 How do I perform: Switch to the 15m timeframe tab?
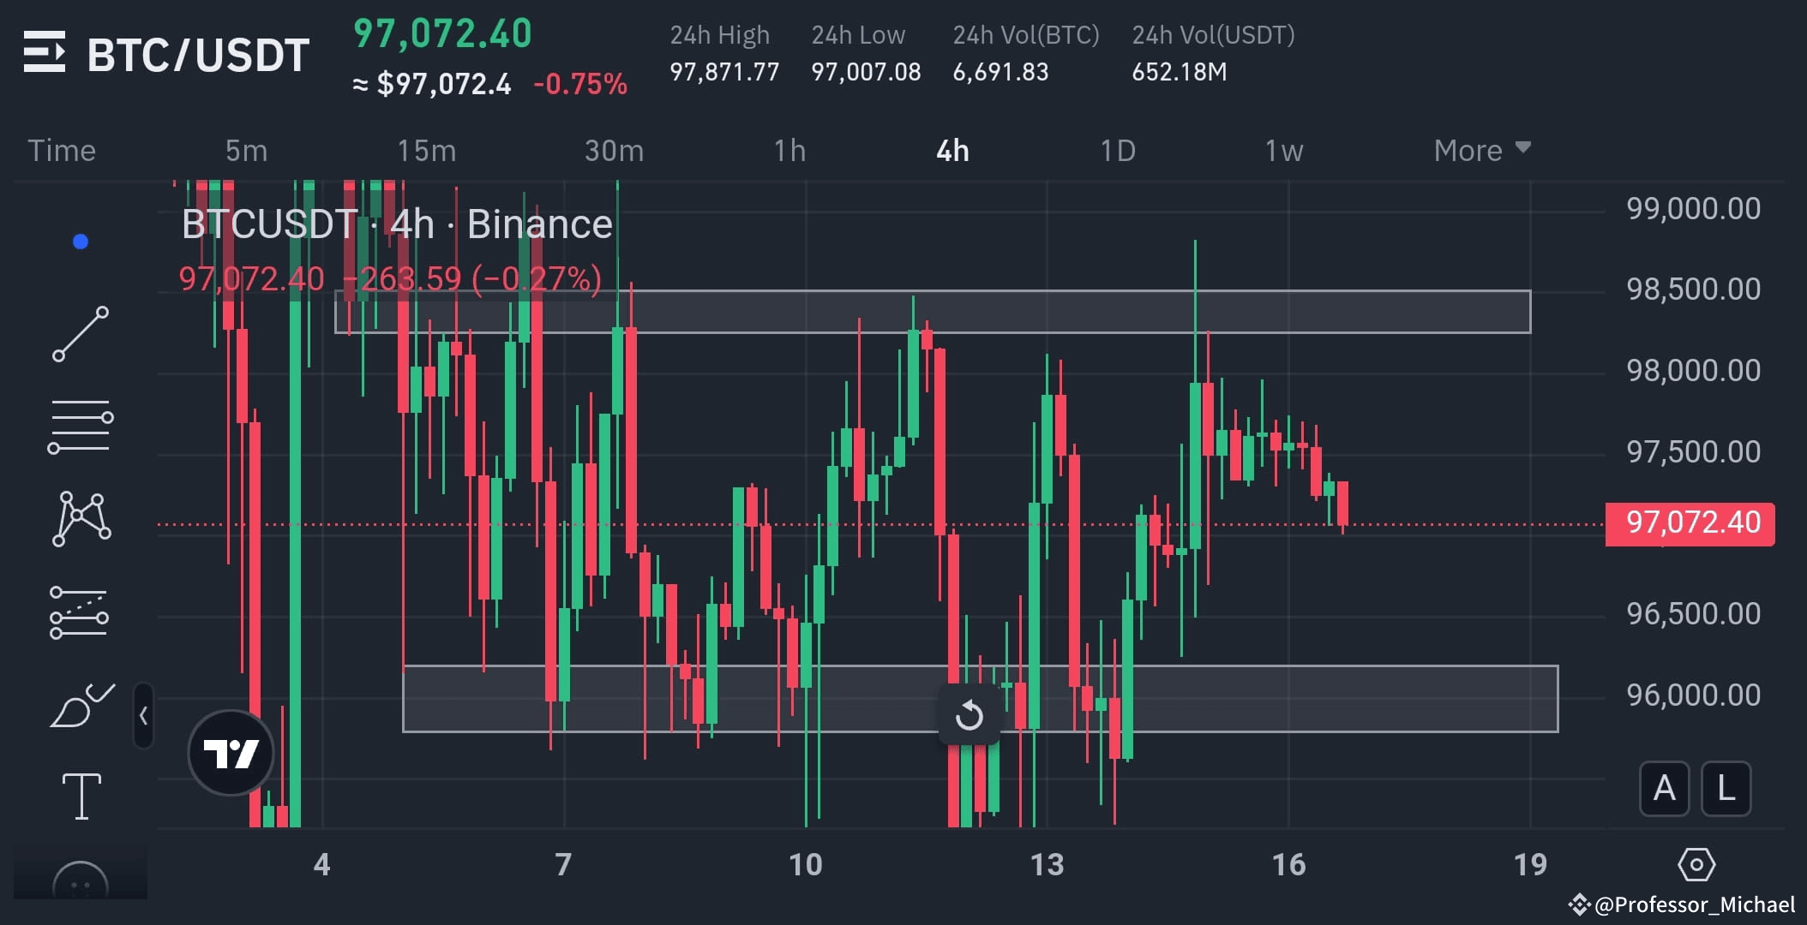[426, 150]
